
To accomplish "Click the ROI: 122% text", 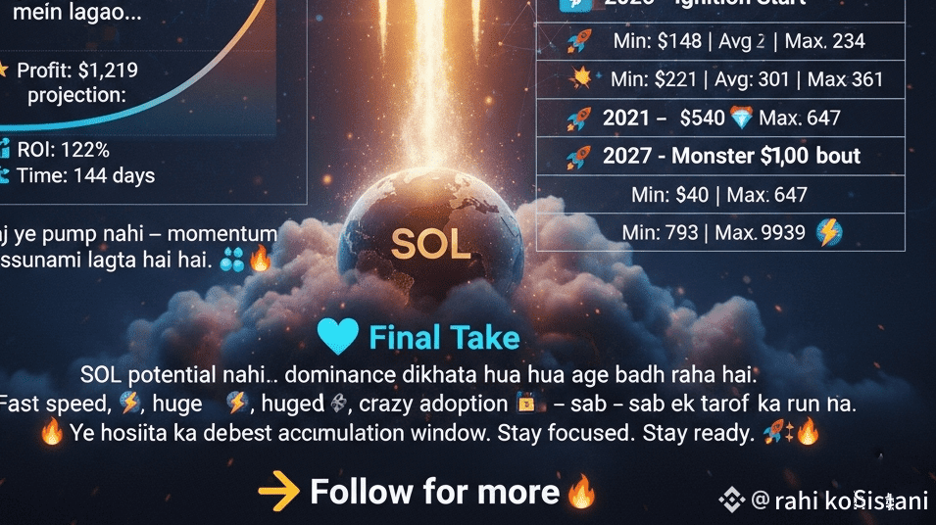I will 63,150.
